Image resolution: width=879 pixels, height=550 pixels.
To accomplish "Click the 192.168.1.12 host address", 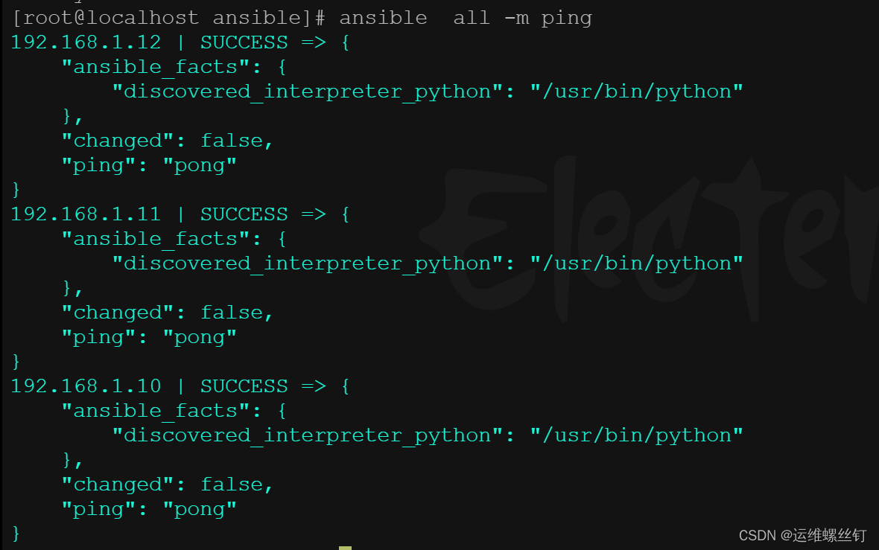I will [86, 42].
